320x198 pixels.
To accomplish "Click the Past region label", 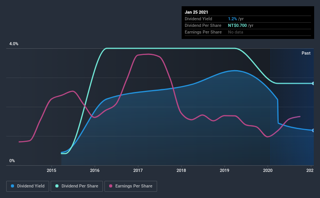I will pyautogui.click(x=306, y=53).
